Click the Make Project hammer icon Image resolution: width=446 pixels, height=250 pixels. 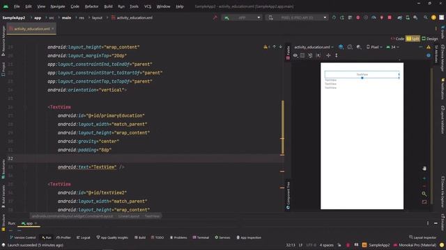[x=215, y=17]
